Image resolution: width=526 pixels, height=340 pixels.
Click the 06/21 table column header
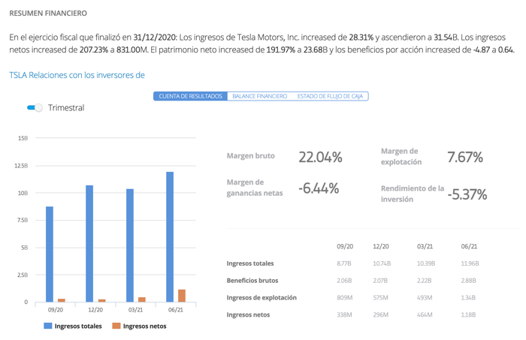pyautogui.click(x=469, y=246)
